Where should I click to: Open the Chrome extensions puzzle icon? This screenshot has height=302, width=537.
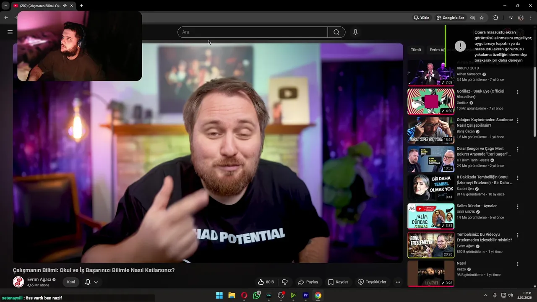coord(496,18)
